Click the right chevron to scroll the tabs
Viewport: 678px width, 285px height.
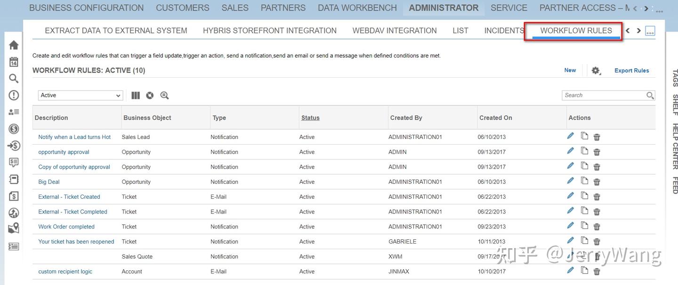click(x=638, y=30)
